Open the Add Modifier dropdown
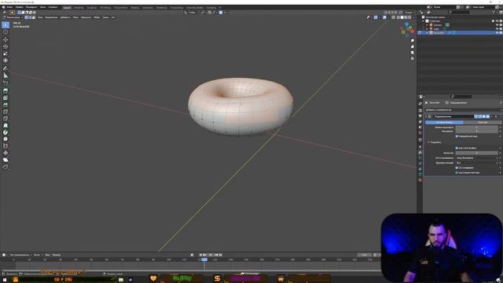Viewport: 503px width, 283px height. point(463,110)
